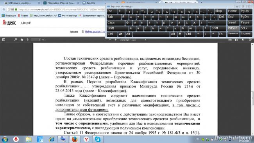Viewport: 254px width, 143px height.
Task: Switch to Firefox in the taskbar
Action: pos(75,139)
